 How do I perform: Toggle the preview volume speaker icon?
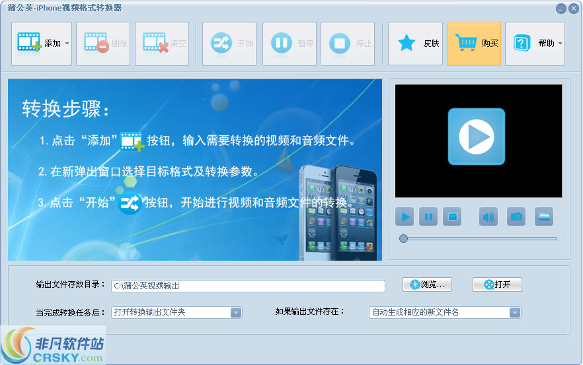coord(488,216)
